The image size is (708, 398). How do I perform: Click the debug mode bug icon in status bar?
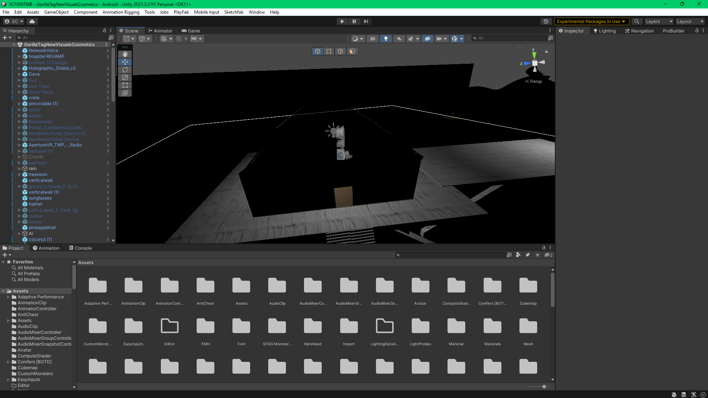point(674,395)
